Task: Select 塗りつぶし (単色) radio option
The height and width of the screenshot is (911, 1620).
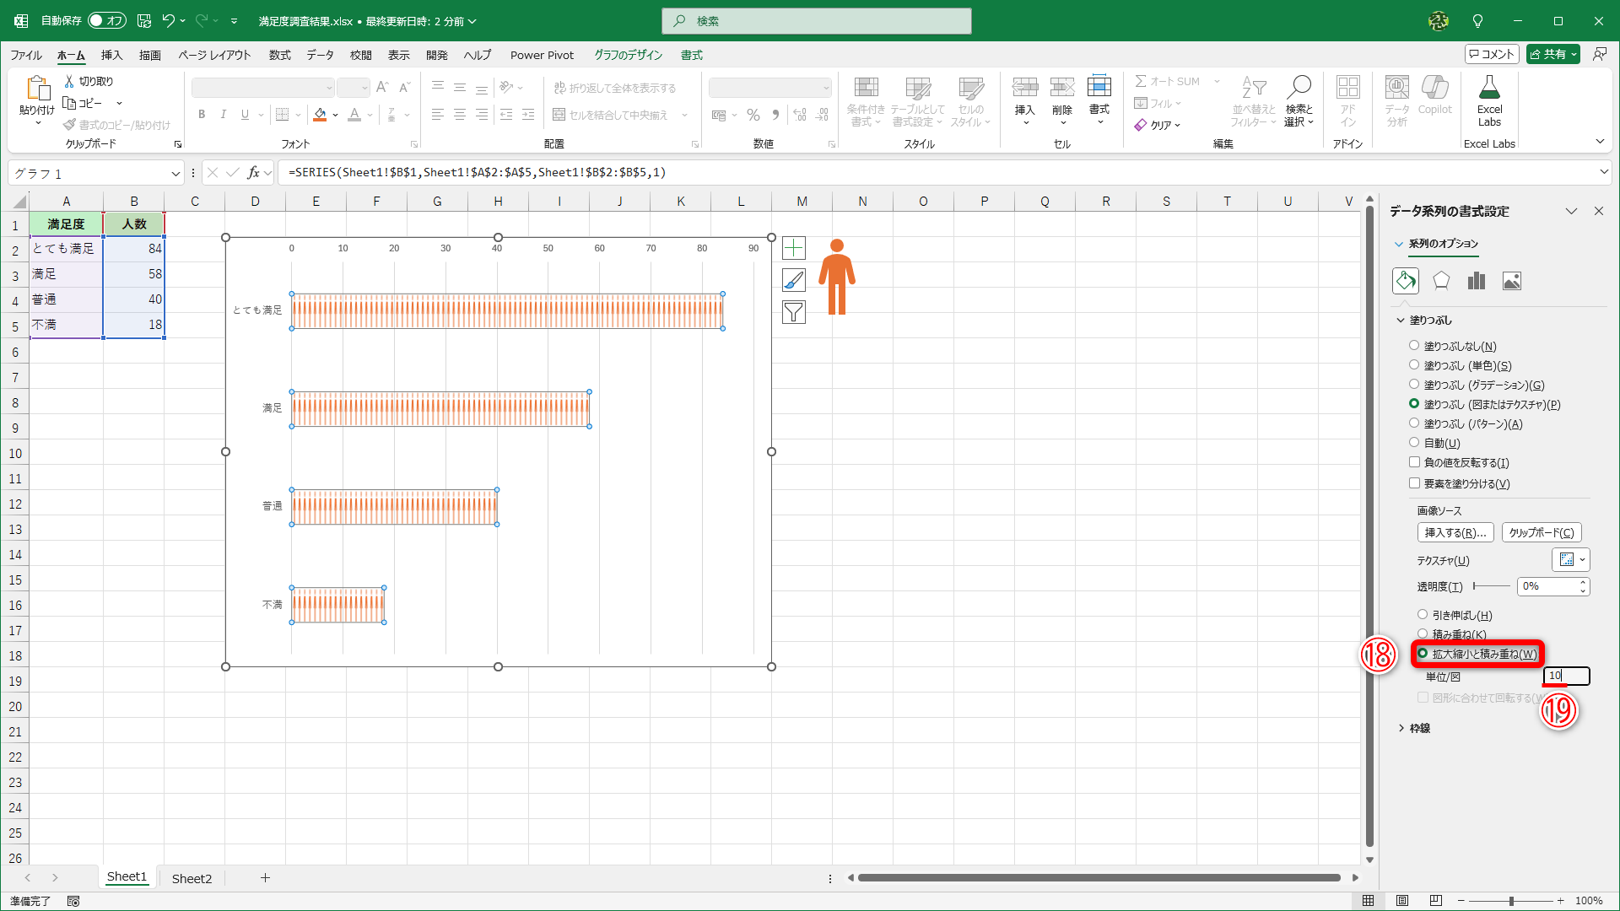Action: point(1414,365)
